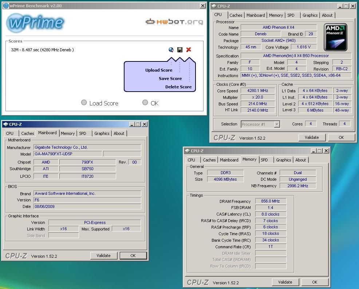
Task: Click the Core Voltage 1.616 V value
Action: (x=304, y=47)
